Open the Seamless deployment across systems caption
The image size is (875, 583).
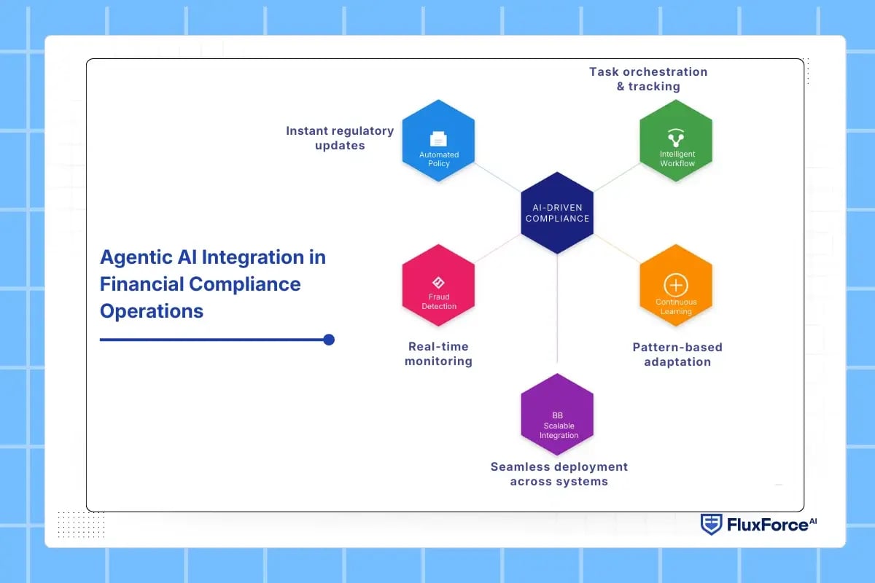click(559, 474)
